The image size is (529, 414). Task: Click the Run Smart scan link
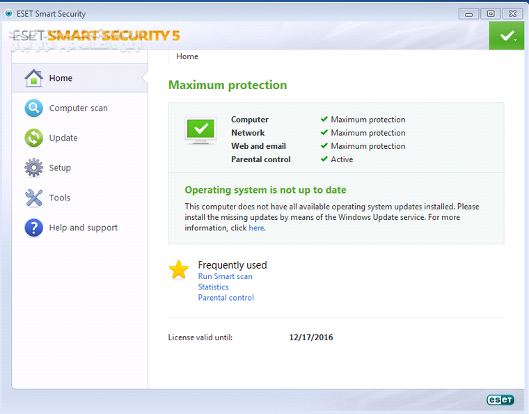pos(225,276)
